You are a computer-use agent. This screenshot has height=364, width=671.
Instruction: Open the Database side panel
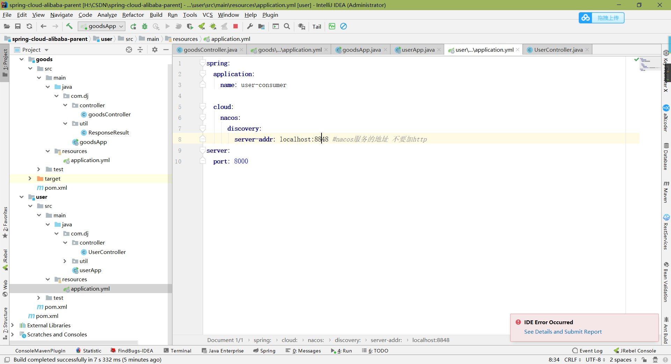[666, 156]
